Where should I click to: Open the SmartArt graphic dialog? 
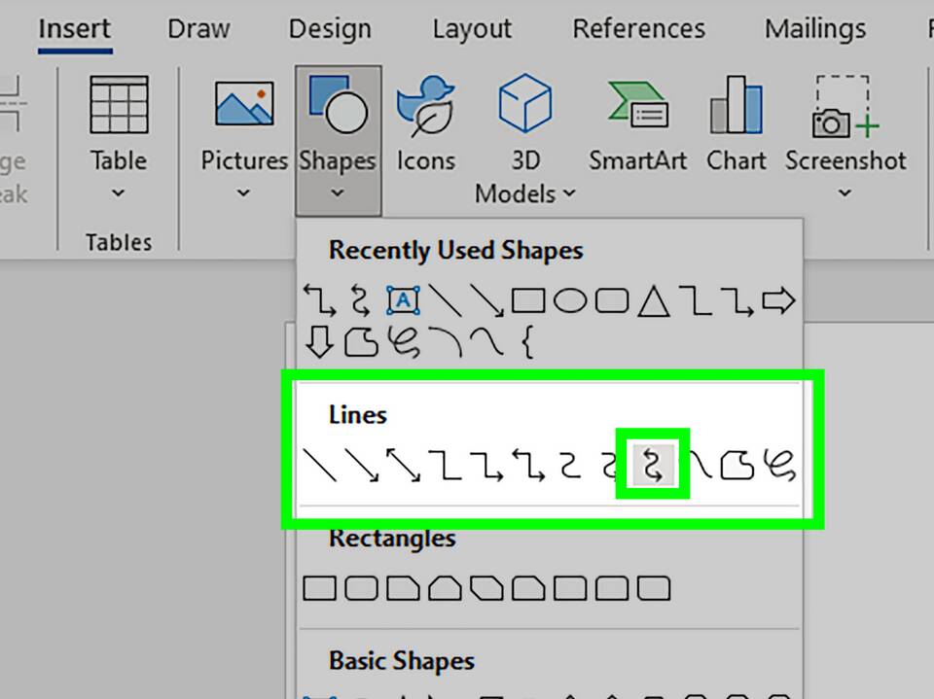click(637, 124)
